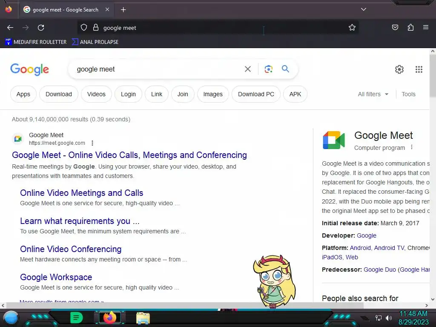Open File Explorer from taskbar
436x327 pixels.
143,318
